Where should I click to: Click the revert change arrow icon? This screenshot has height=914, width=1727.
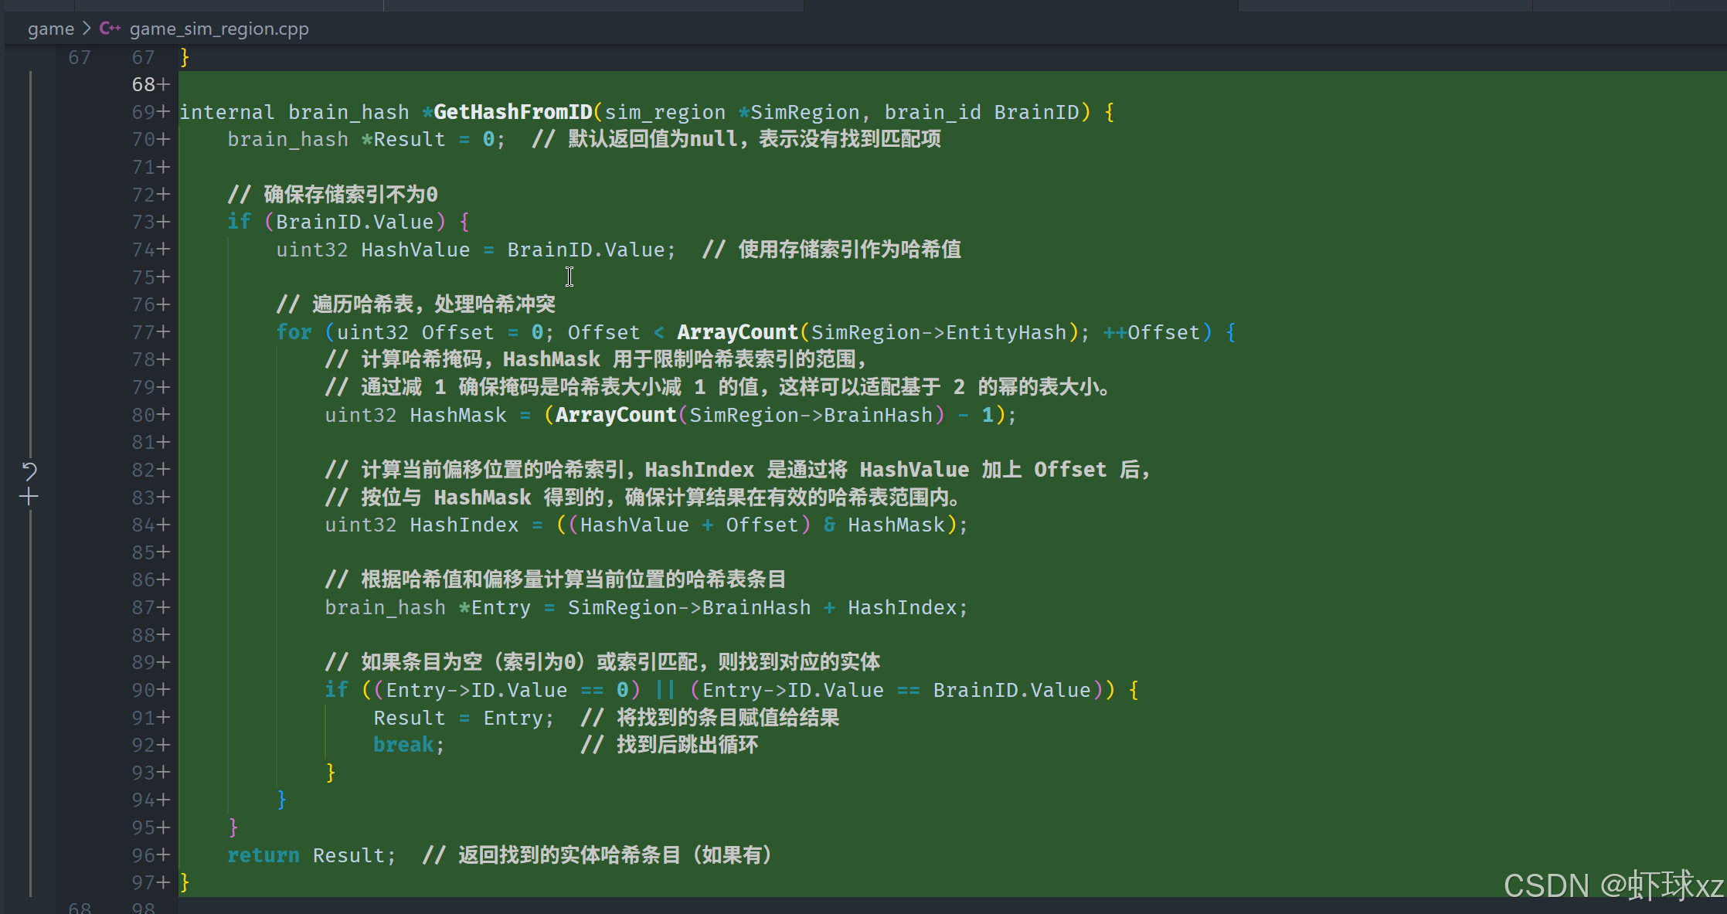point(29,471)
